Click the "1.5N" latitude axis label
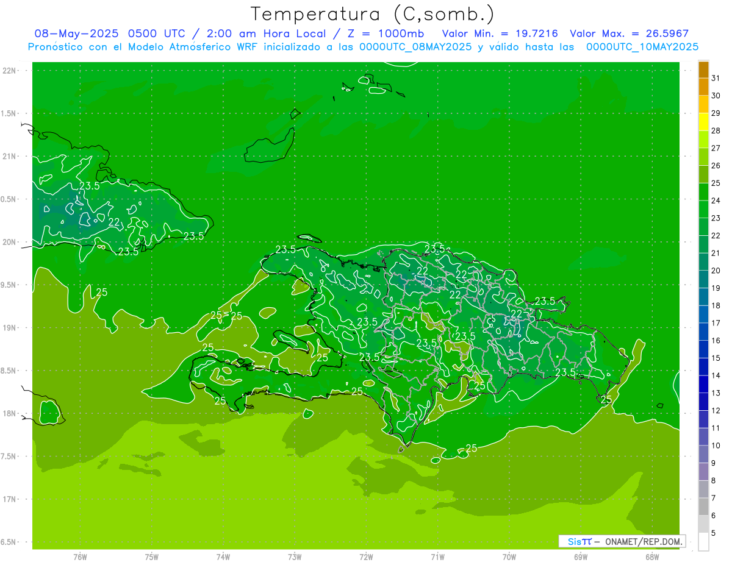The width and height of the screenshot is (732, 565). [x=9, y=113]
